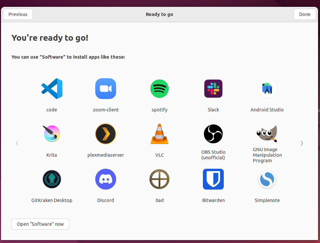Click the "Slack" label text
This screenshot has height=243, width=320.
pyautogui.click(x=213, y=110)
